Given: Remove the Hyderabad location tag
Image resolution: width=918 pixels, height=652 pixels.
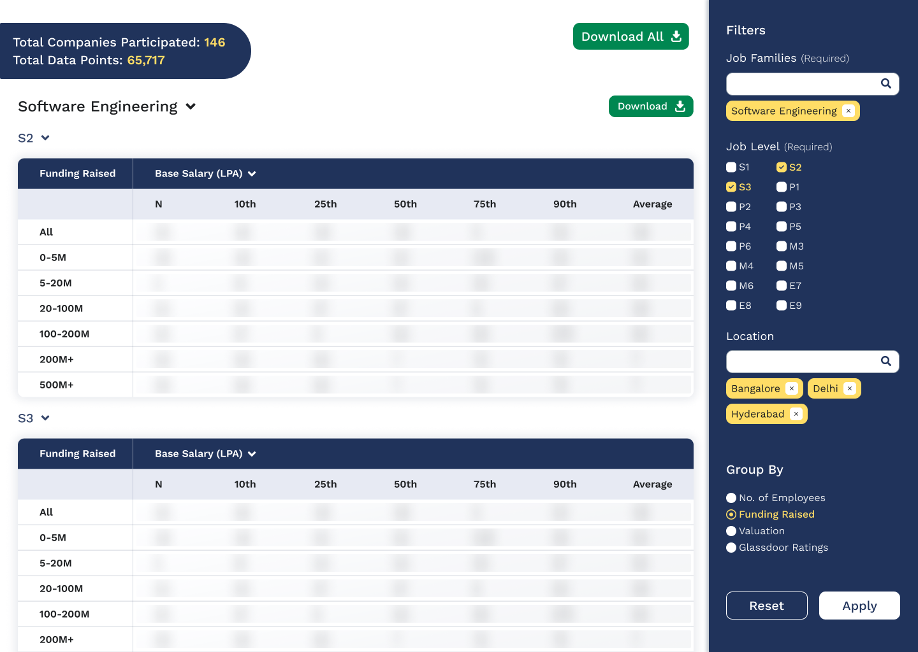Looking at the screenshot, I should click(x=796, y=414).
